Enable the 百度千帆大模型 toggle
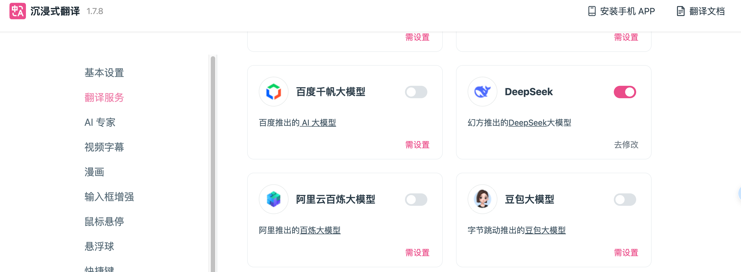Image resolution: width=741 pixels, height=272 pixels. [x=416, y=92]
